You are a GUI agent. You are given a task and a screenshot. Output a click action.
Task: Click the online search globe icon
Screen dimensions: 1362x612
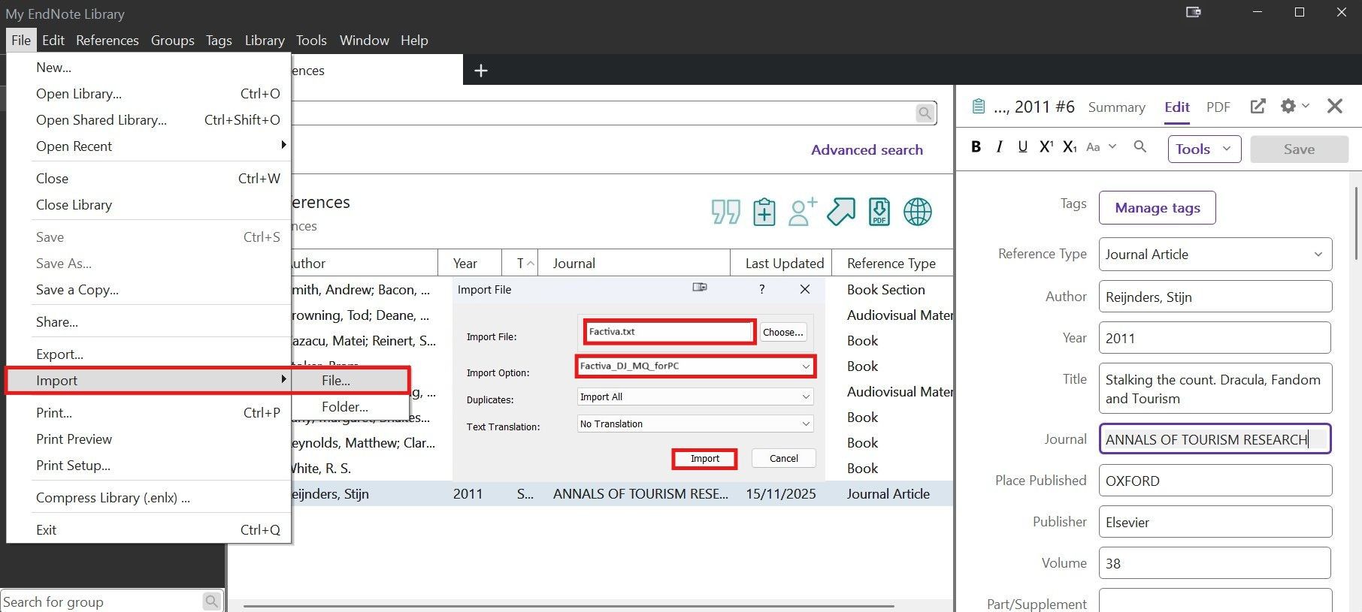point(917,212)
